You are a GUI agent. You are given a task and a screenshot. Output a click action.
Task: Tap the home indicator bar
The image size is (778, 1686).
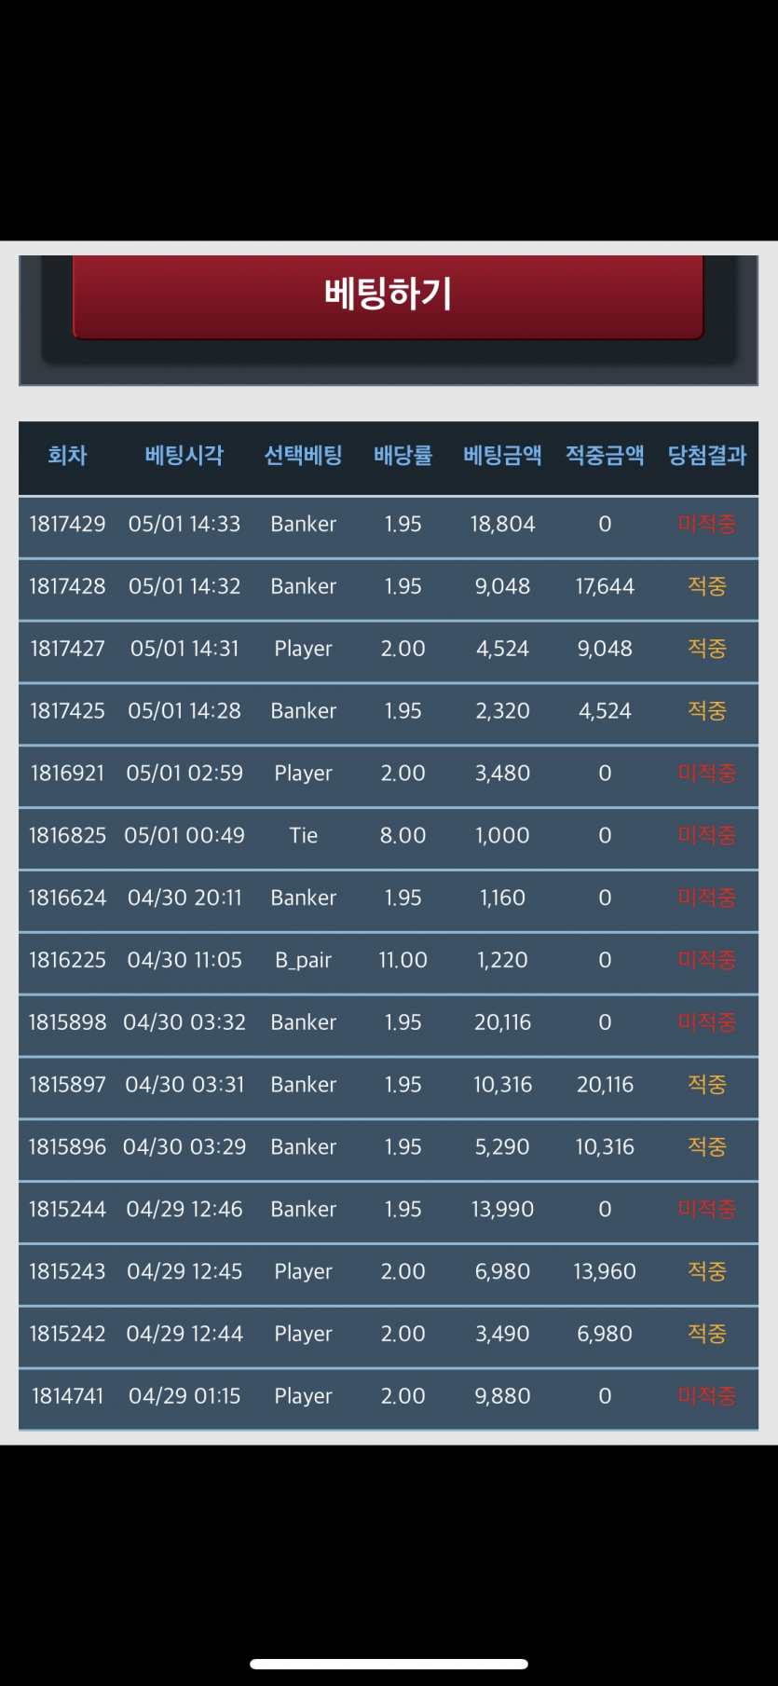pyautogui.click(x=389, y=1664)
